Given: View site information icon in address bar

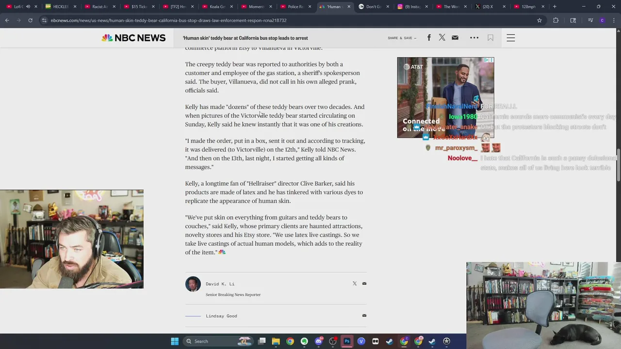Looking at the screenshot, I should click(x=44, y=20).
